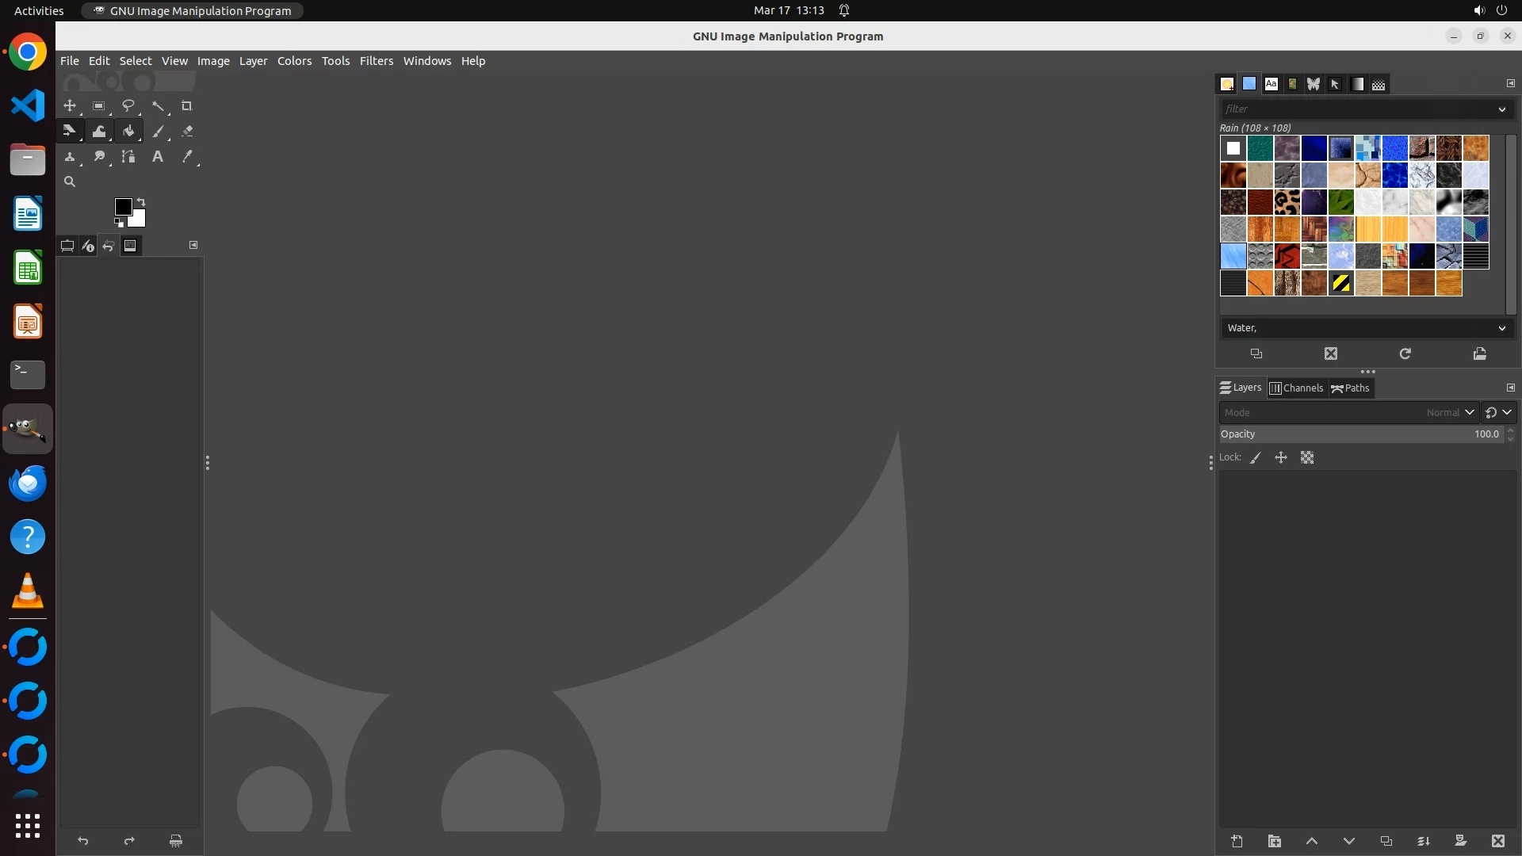Select the leopard print pattern thumbnail
Screen dimensions: 1522x856
tap(1287, 202)
